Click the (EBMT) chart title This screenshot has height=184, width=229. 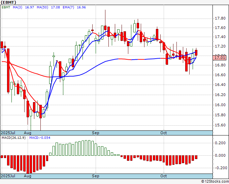pyautogui.click(x=8, y=2)
